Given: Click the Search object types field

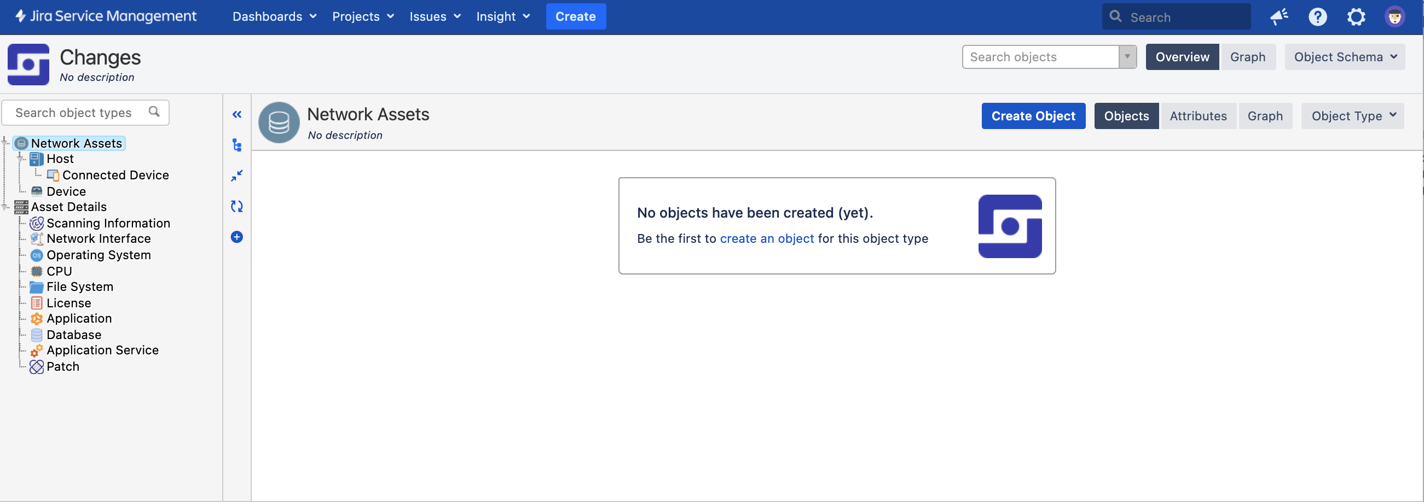Looking at the screenshot, I should coord(80,113).
